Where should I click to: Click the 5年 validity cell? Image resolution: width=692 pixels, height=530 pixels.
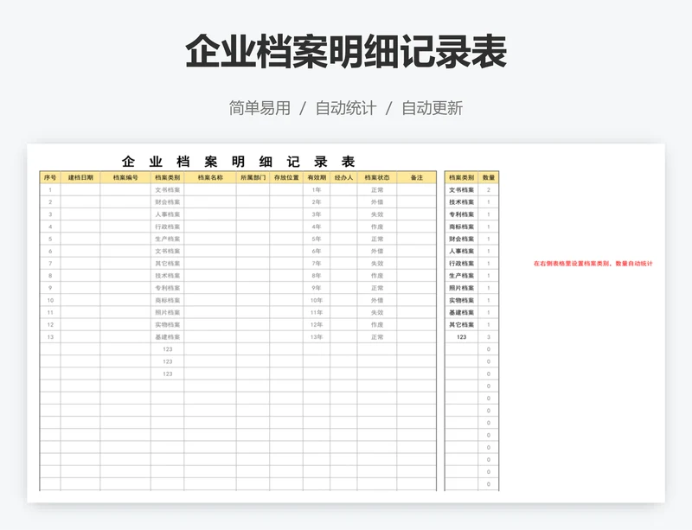point(317,239)
